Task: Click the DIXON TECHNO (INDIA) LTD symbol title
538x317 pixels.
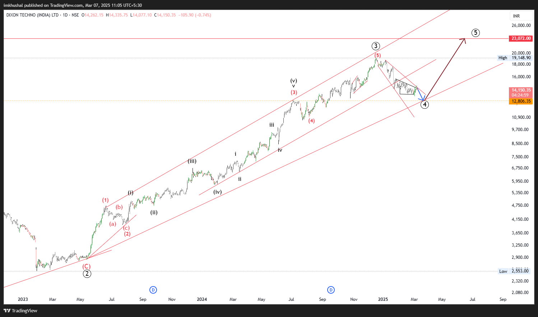Action: click(32, 15)
